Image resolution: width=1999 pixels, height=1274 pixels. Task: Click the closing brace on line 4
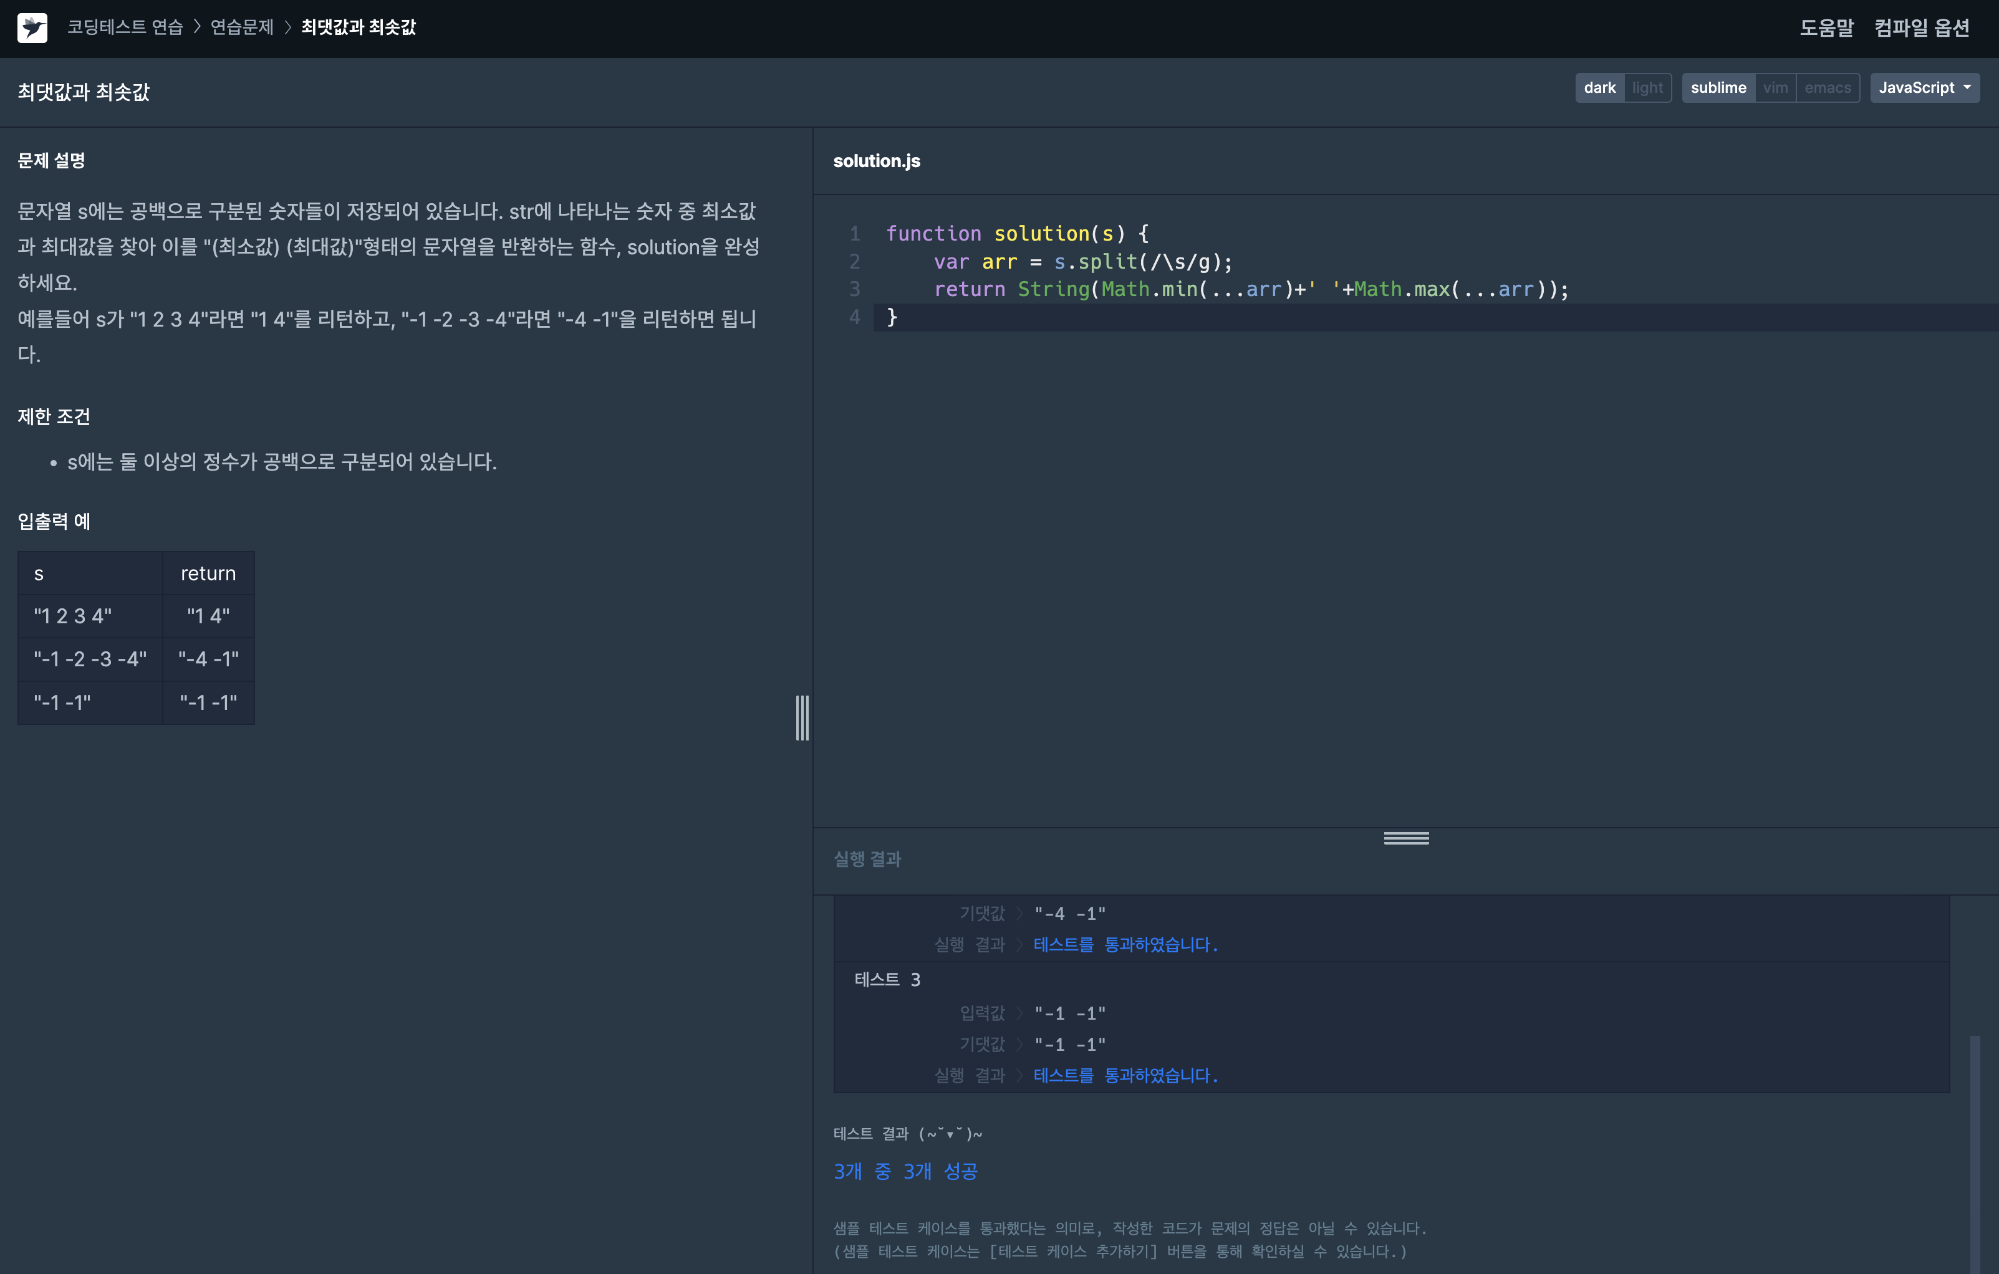click(x=892, y=317)
